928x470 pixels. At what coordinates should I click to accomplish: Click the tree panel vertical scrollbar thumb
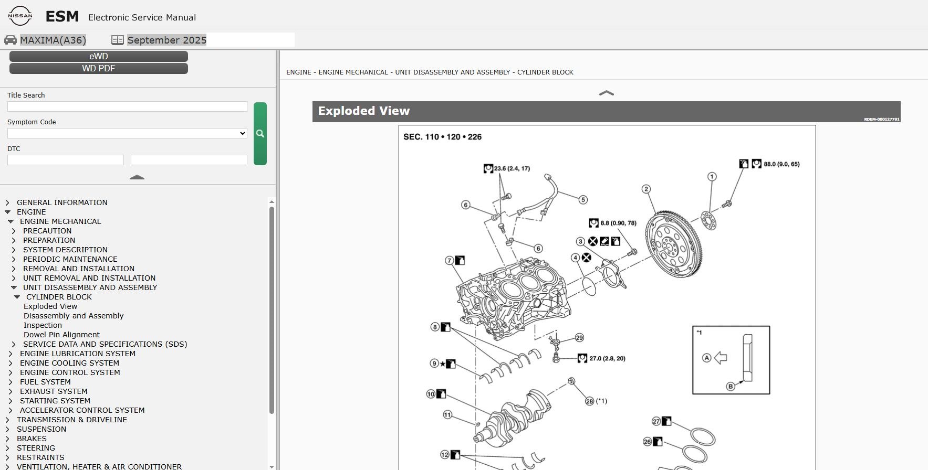[x=272, y=310]
